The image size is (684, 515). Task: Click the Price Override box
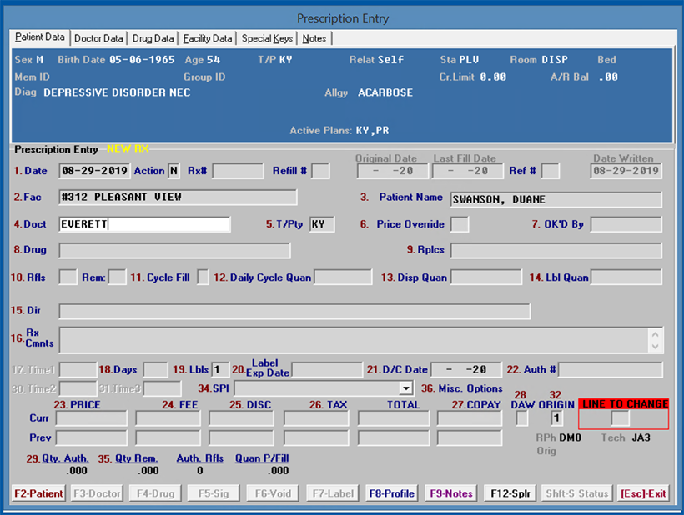(x=459, y=224)
